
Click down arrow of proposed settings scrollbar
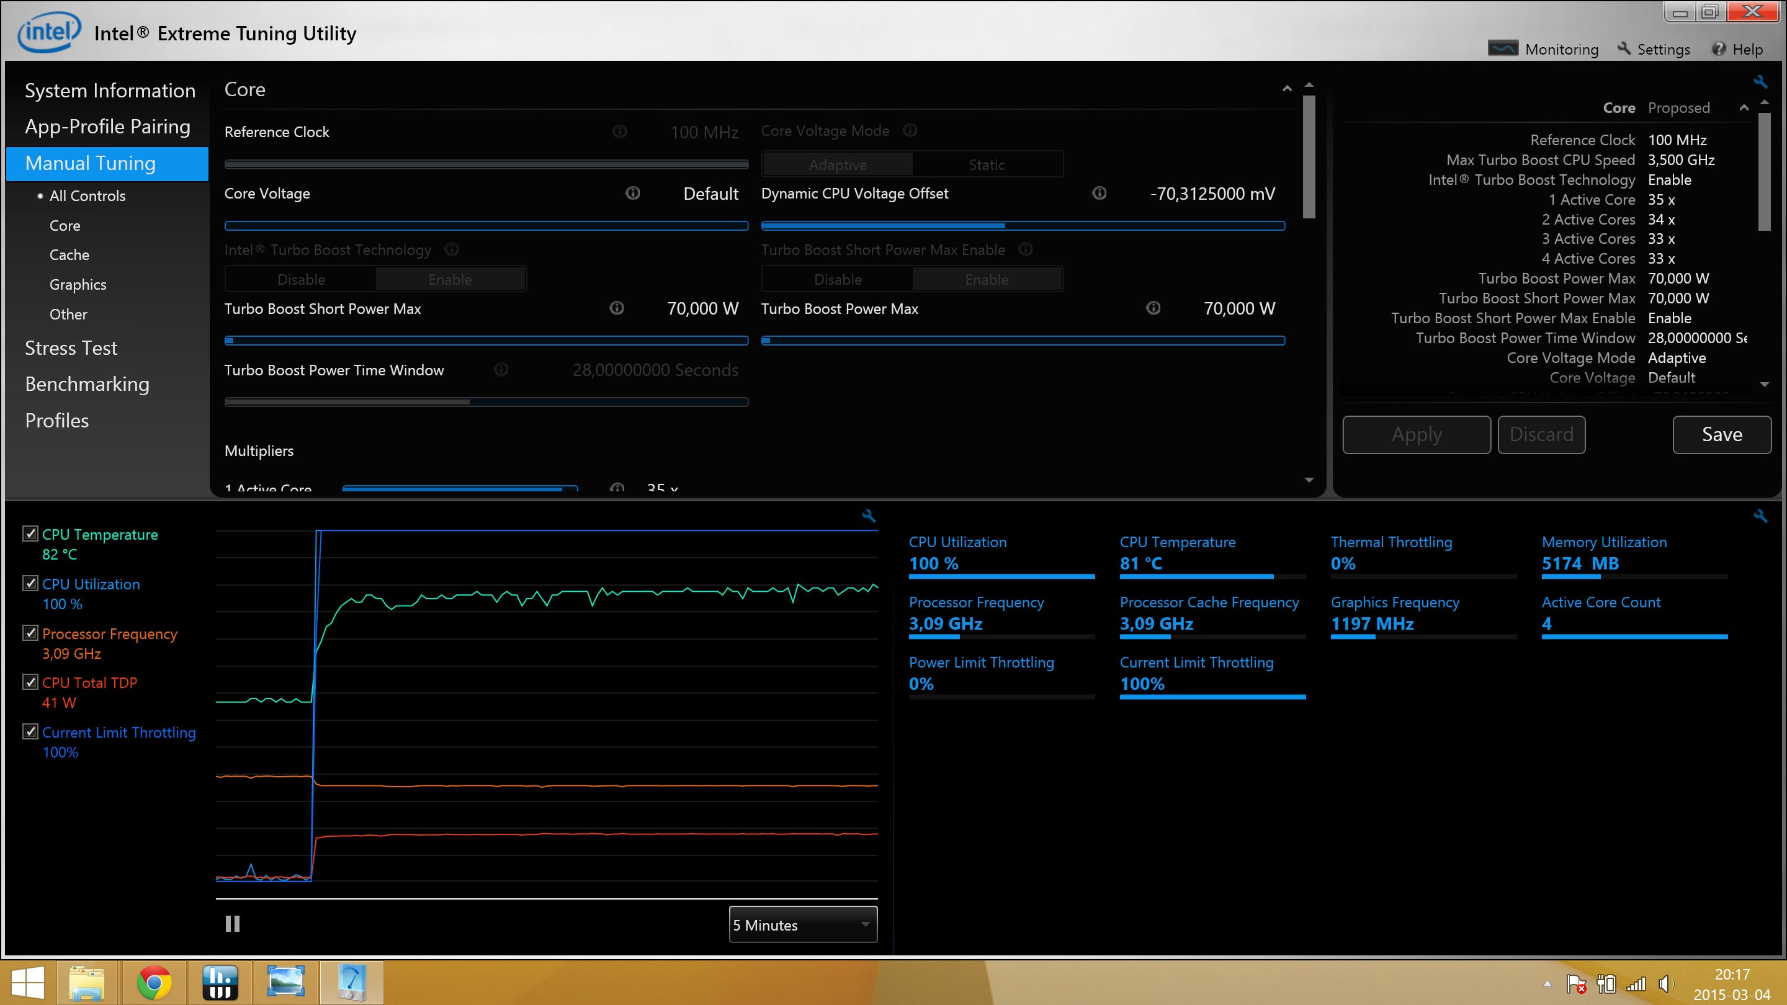pos(1764,384)
